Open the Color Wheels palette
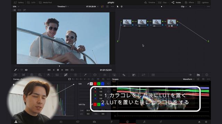 [32, 75]
